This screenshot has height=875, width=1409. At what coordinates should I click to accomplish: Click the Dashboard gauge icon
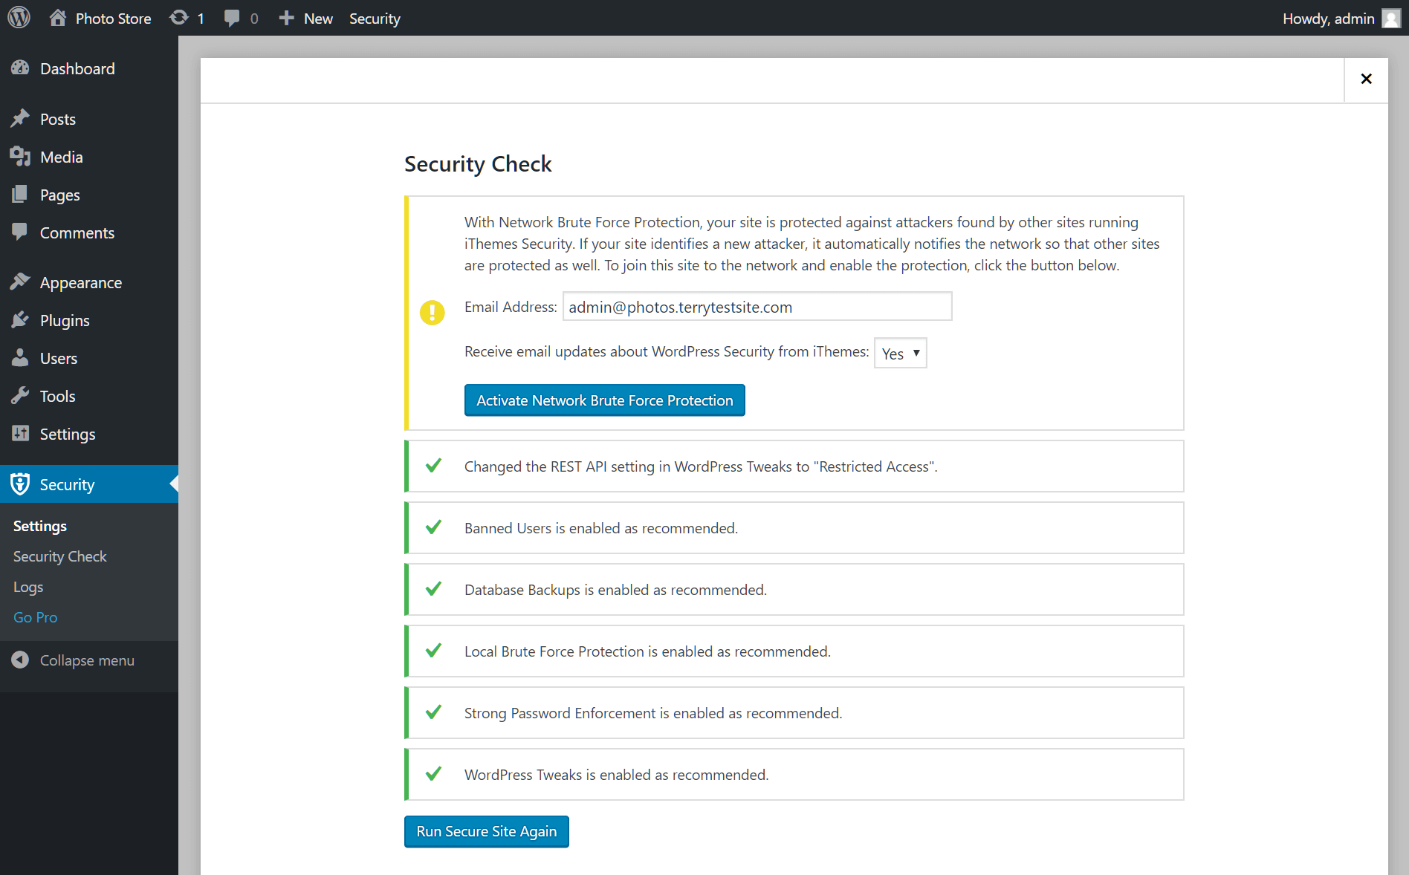(x=20, y=68)
